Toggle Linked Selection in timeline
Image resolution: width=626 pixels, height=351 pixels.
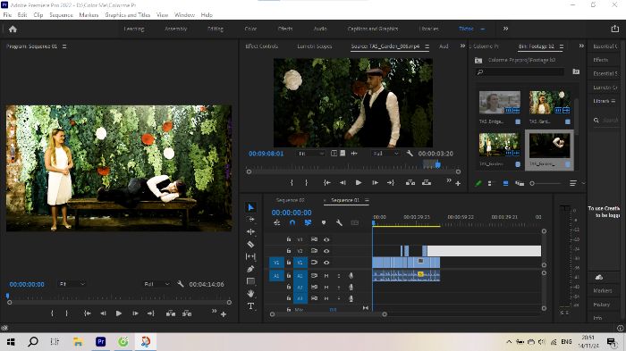click(x=308, y=222)
